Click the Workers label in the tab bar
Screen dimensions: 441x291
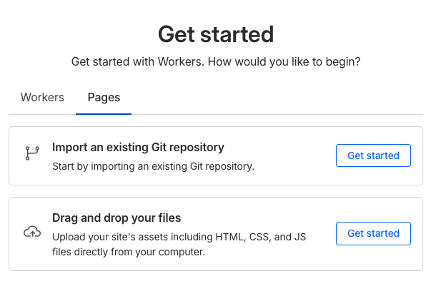click(x=42, y=98)
